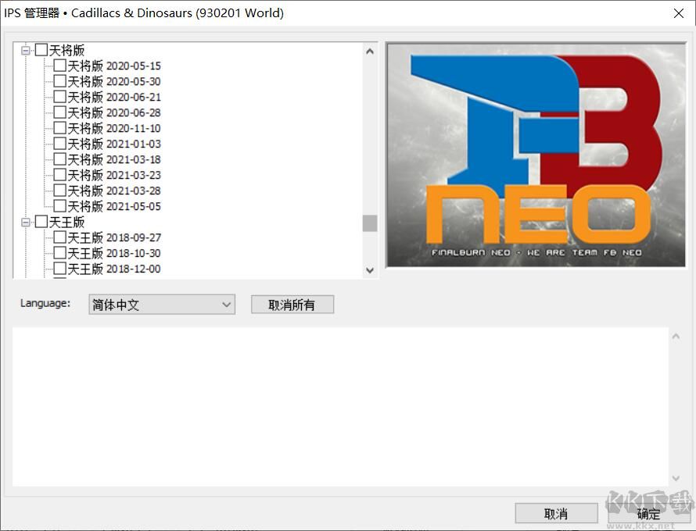The image size is (696, 531).
Task: Tick the 天将版 2020-06-21 checkbox
Action: pos(60,97)
